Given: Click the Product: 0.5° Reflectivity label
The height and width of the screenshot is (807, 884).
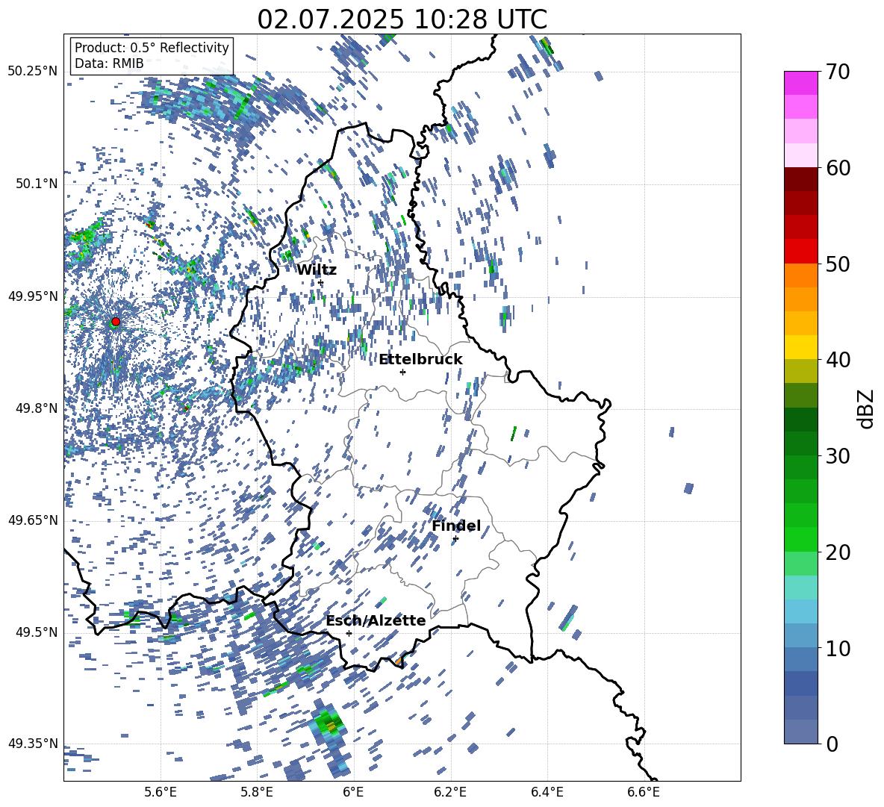Looking at the screenshot, I should [x=152, y=48].
